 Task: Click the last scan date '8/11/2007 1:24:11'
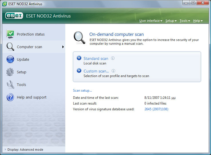pos(157,97)
